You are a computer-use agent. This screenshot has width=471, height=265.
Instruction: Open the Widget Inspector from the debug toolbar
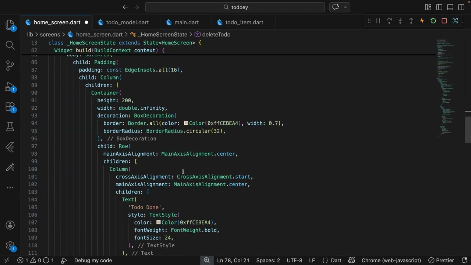coord(455,21)
